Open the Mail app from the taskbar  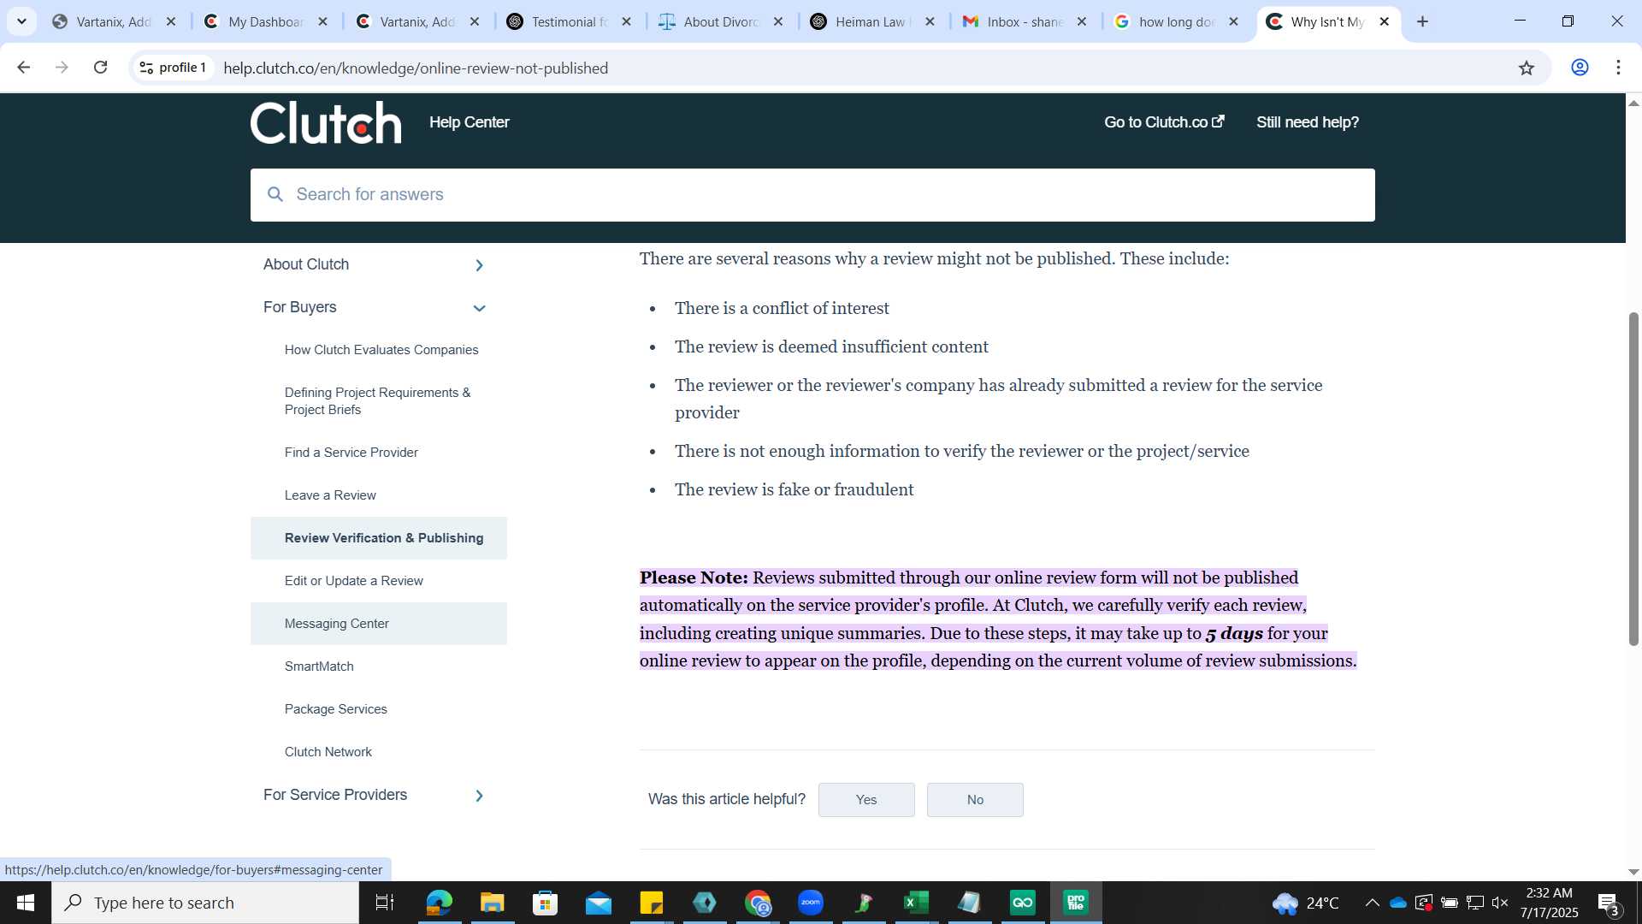click(x=599, y=903)
